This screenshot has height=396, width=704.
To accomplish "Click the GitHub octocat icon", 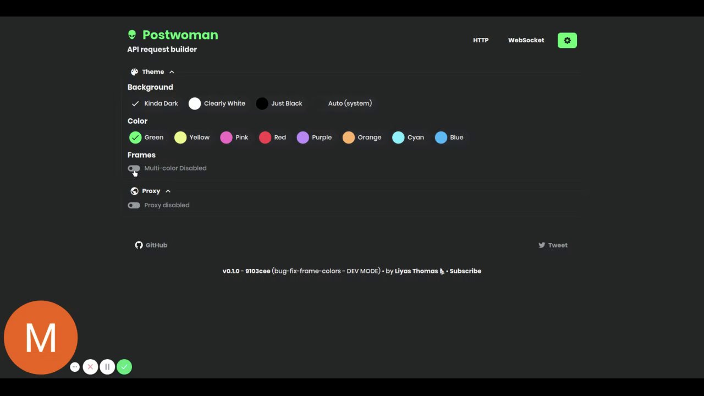I will coord(139,245).
